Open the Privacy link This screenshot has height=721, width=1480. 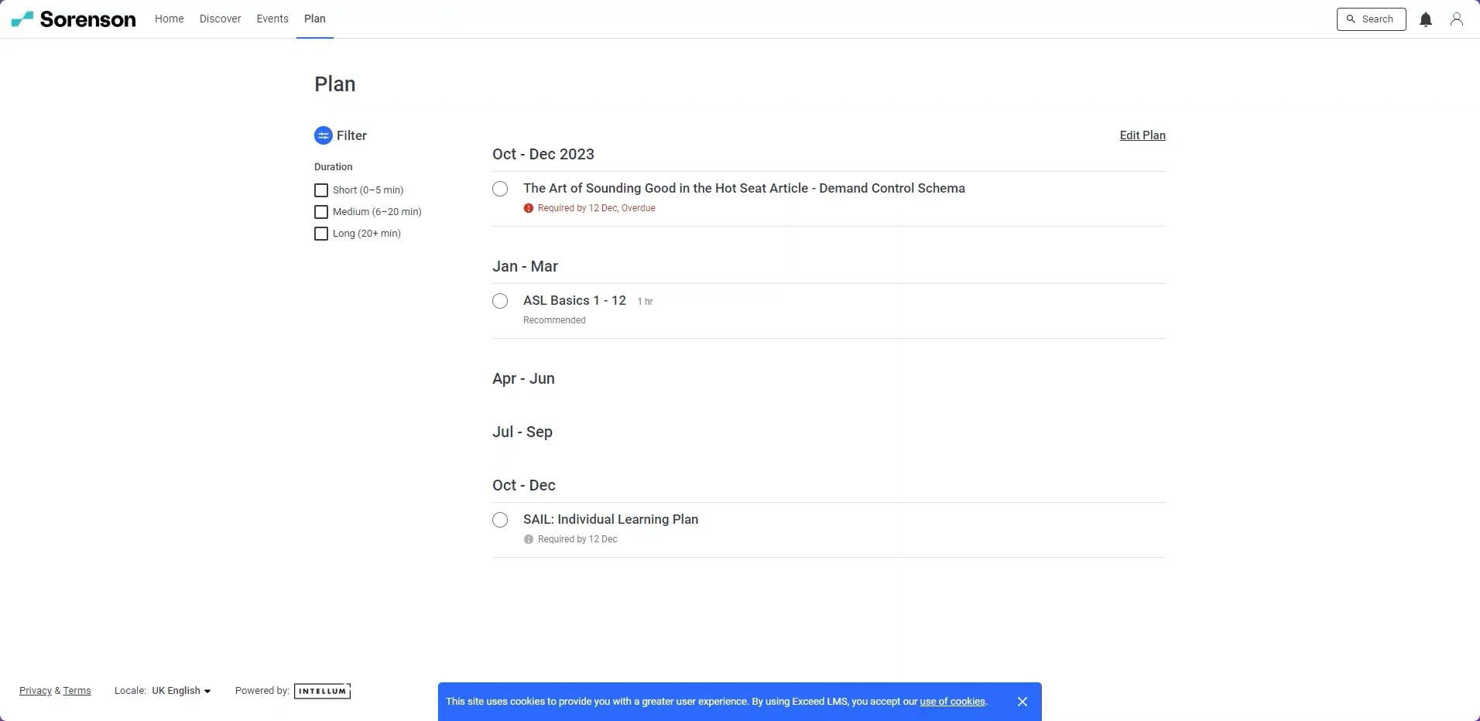tap(36, 691)
